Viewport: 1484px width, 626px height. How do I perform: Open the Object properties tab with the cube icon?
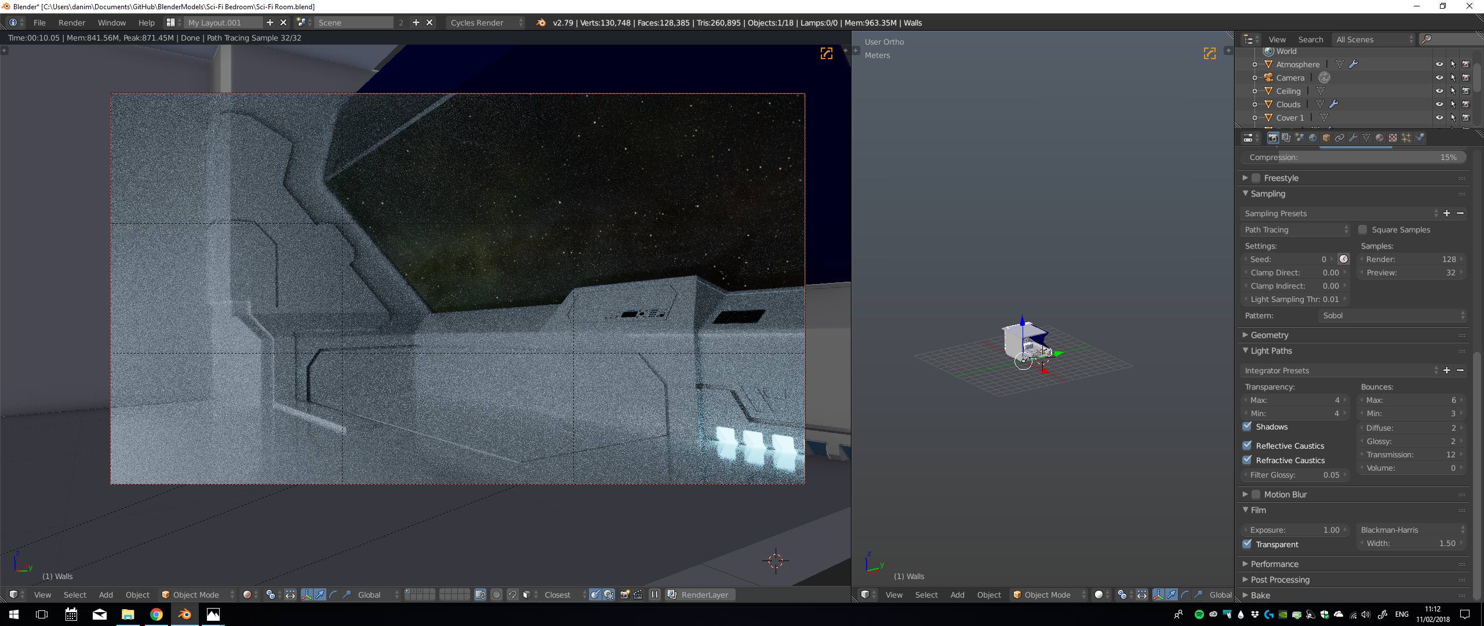tap(1326, 138)
